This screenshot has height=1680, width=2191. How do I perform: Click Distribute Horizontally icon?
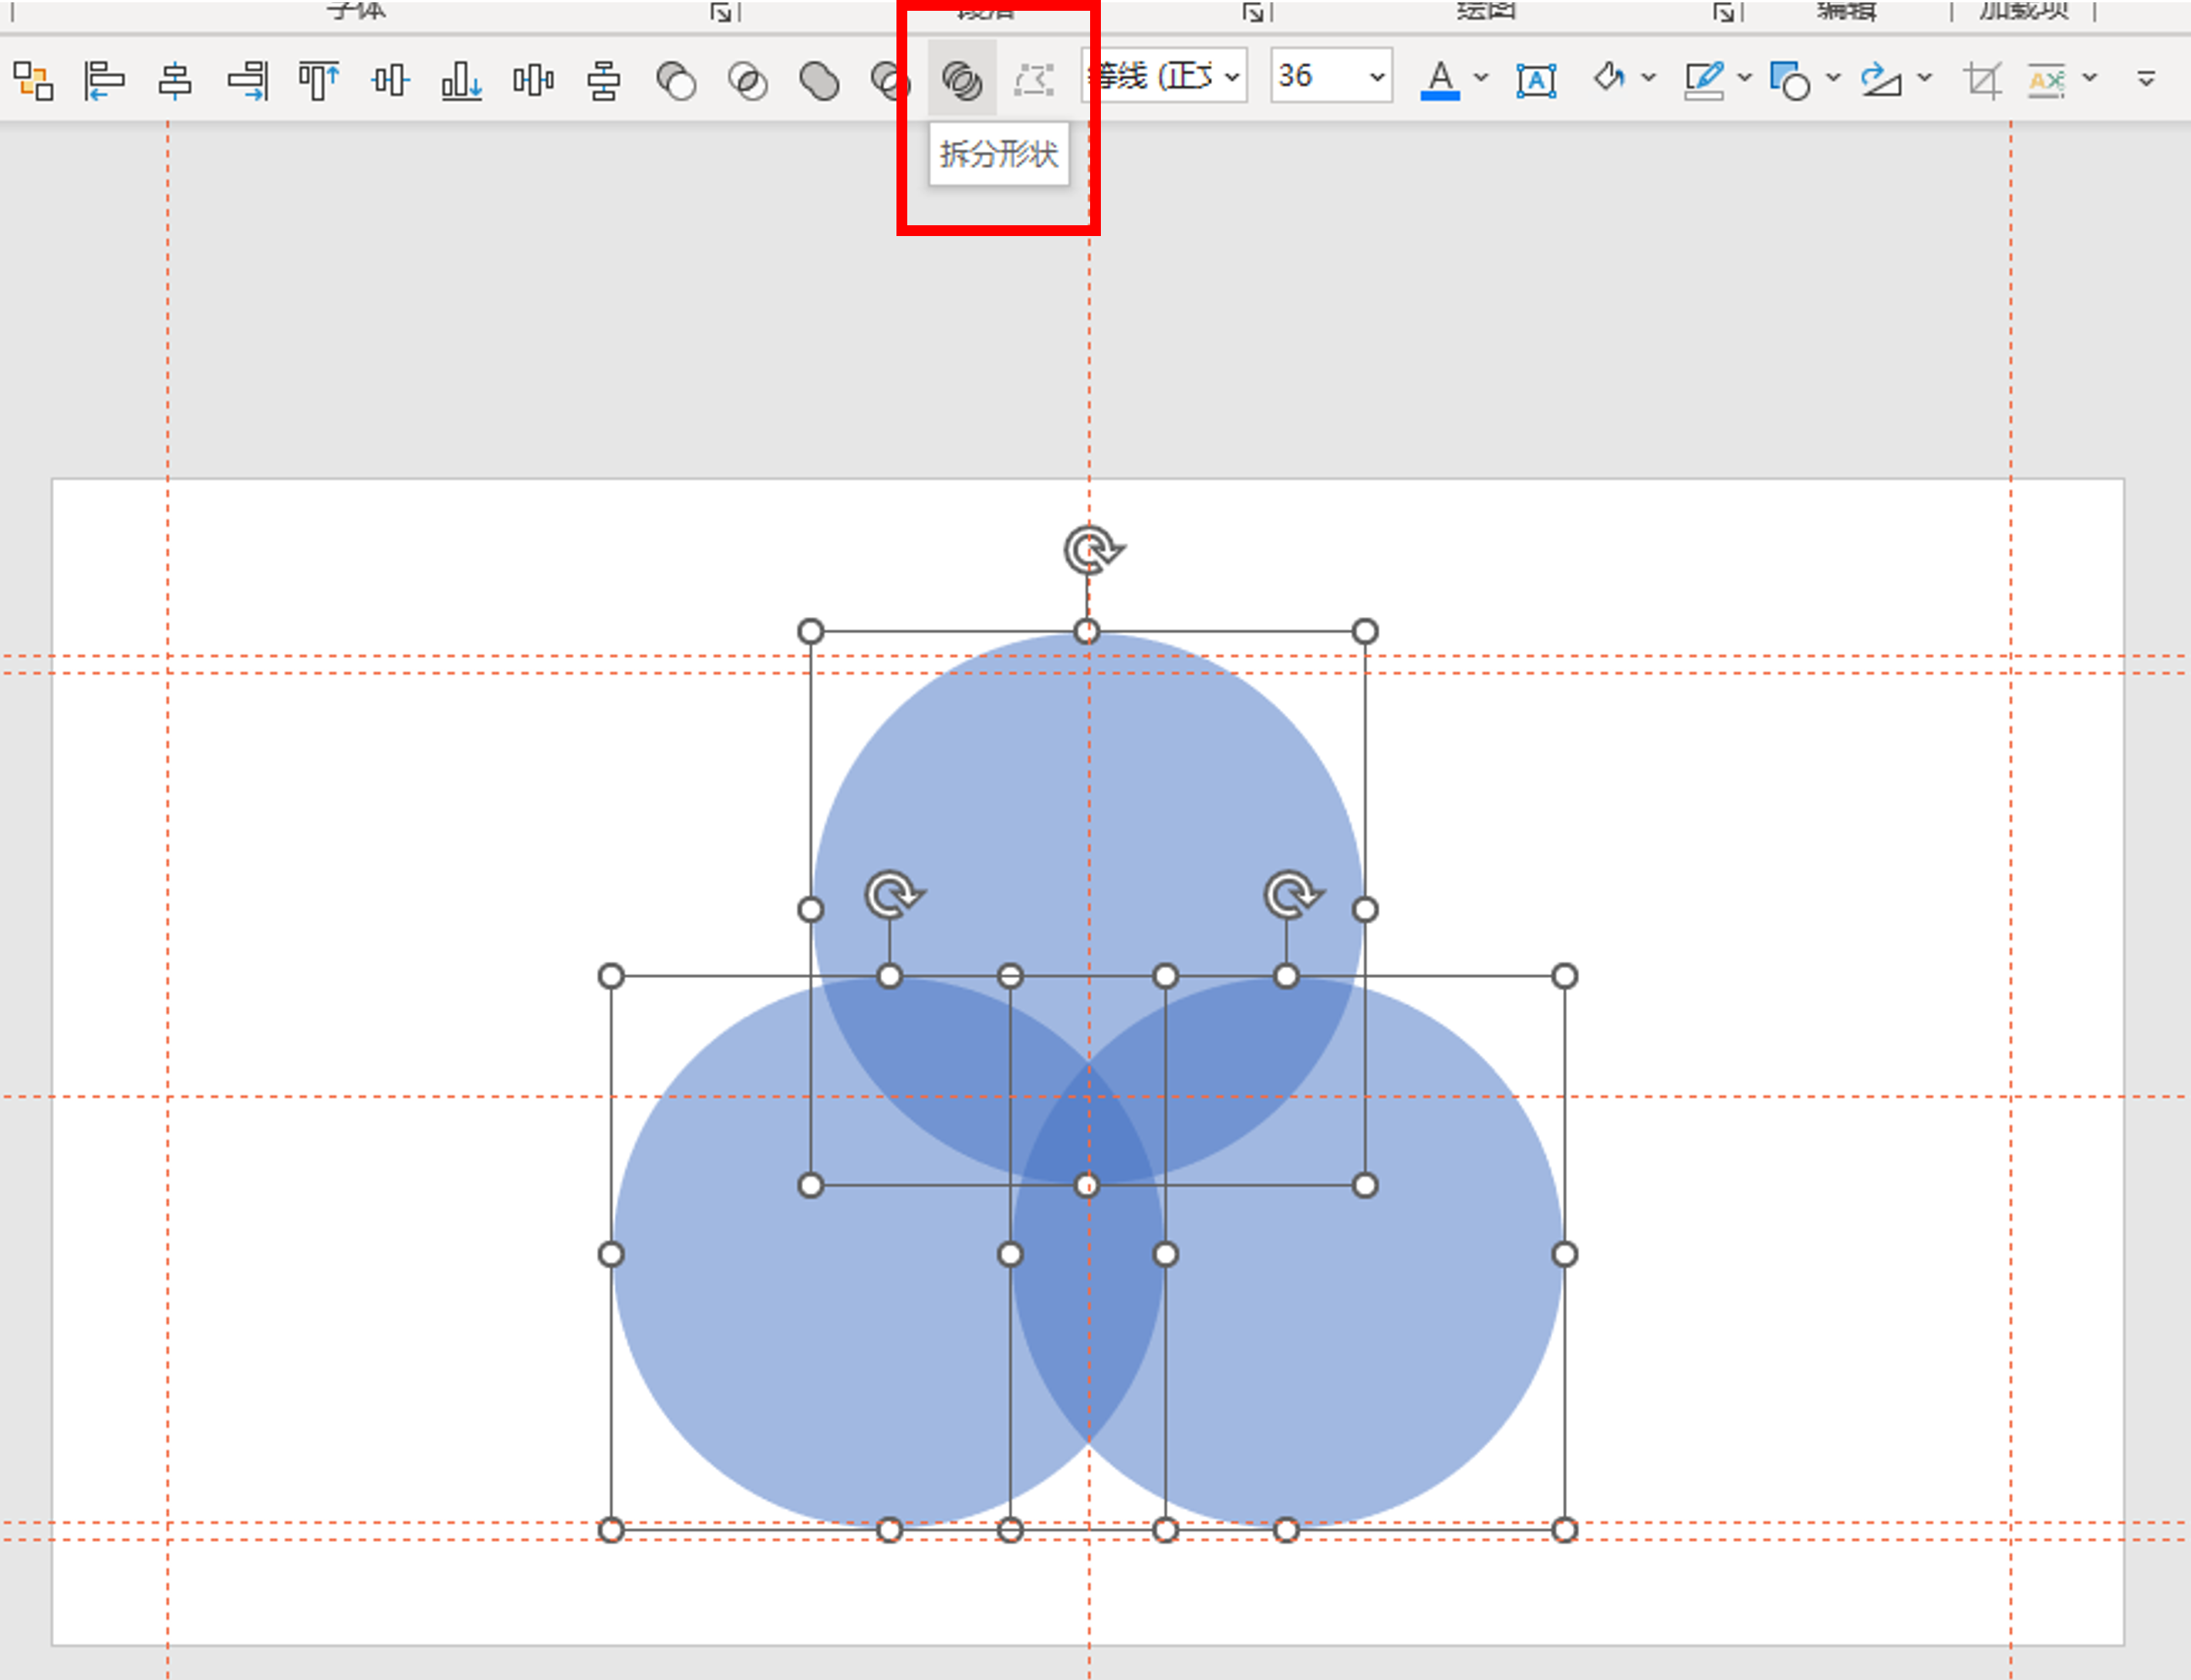click(x=533, y=79)
